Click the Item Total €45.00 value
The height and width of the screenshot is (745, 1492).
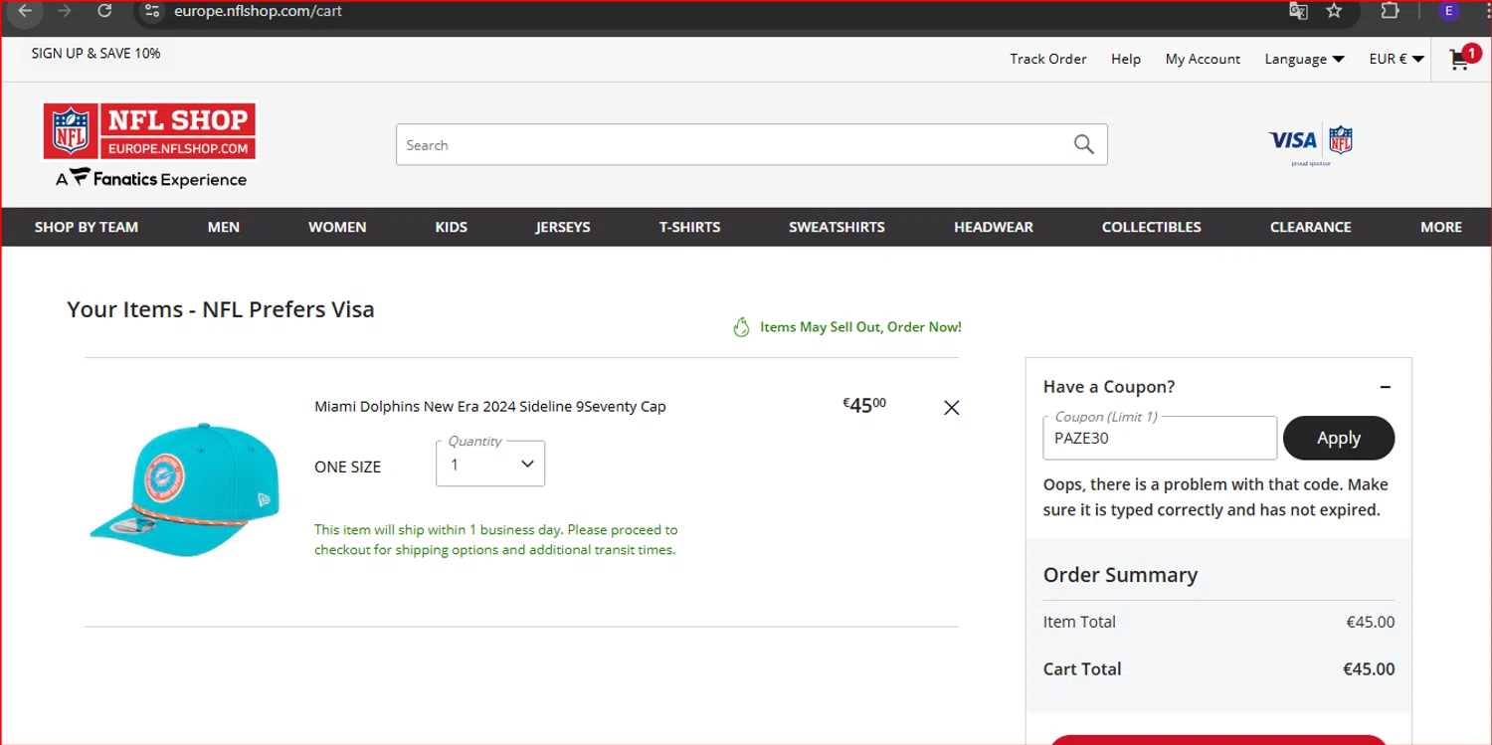[x=1371, y=623]
